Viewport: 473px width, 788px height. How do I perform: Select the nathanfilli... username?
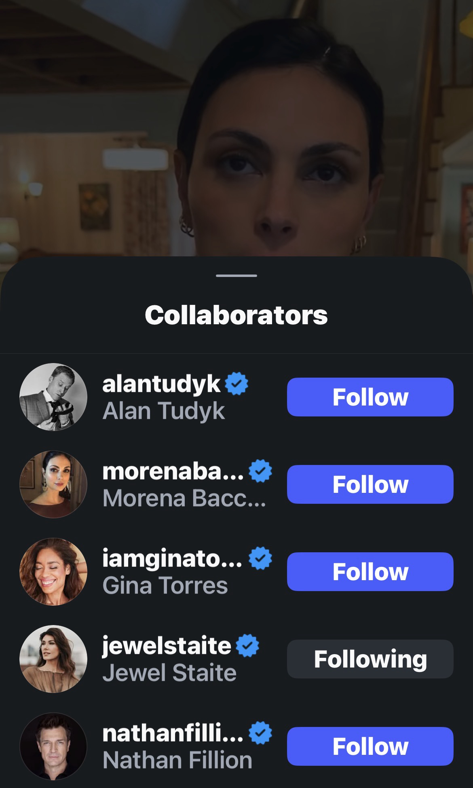click(x=173, y=733)
